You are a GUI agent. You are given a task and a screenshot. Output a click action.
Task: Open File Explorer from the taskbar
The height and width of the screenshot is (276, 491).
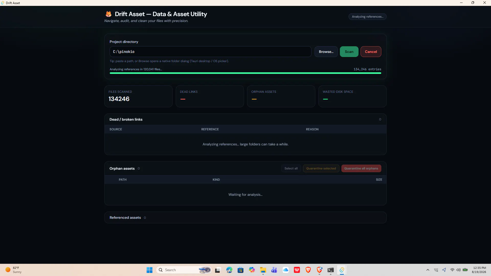tap(263, 270)
